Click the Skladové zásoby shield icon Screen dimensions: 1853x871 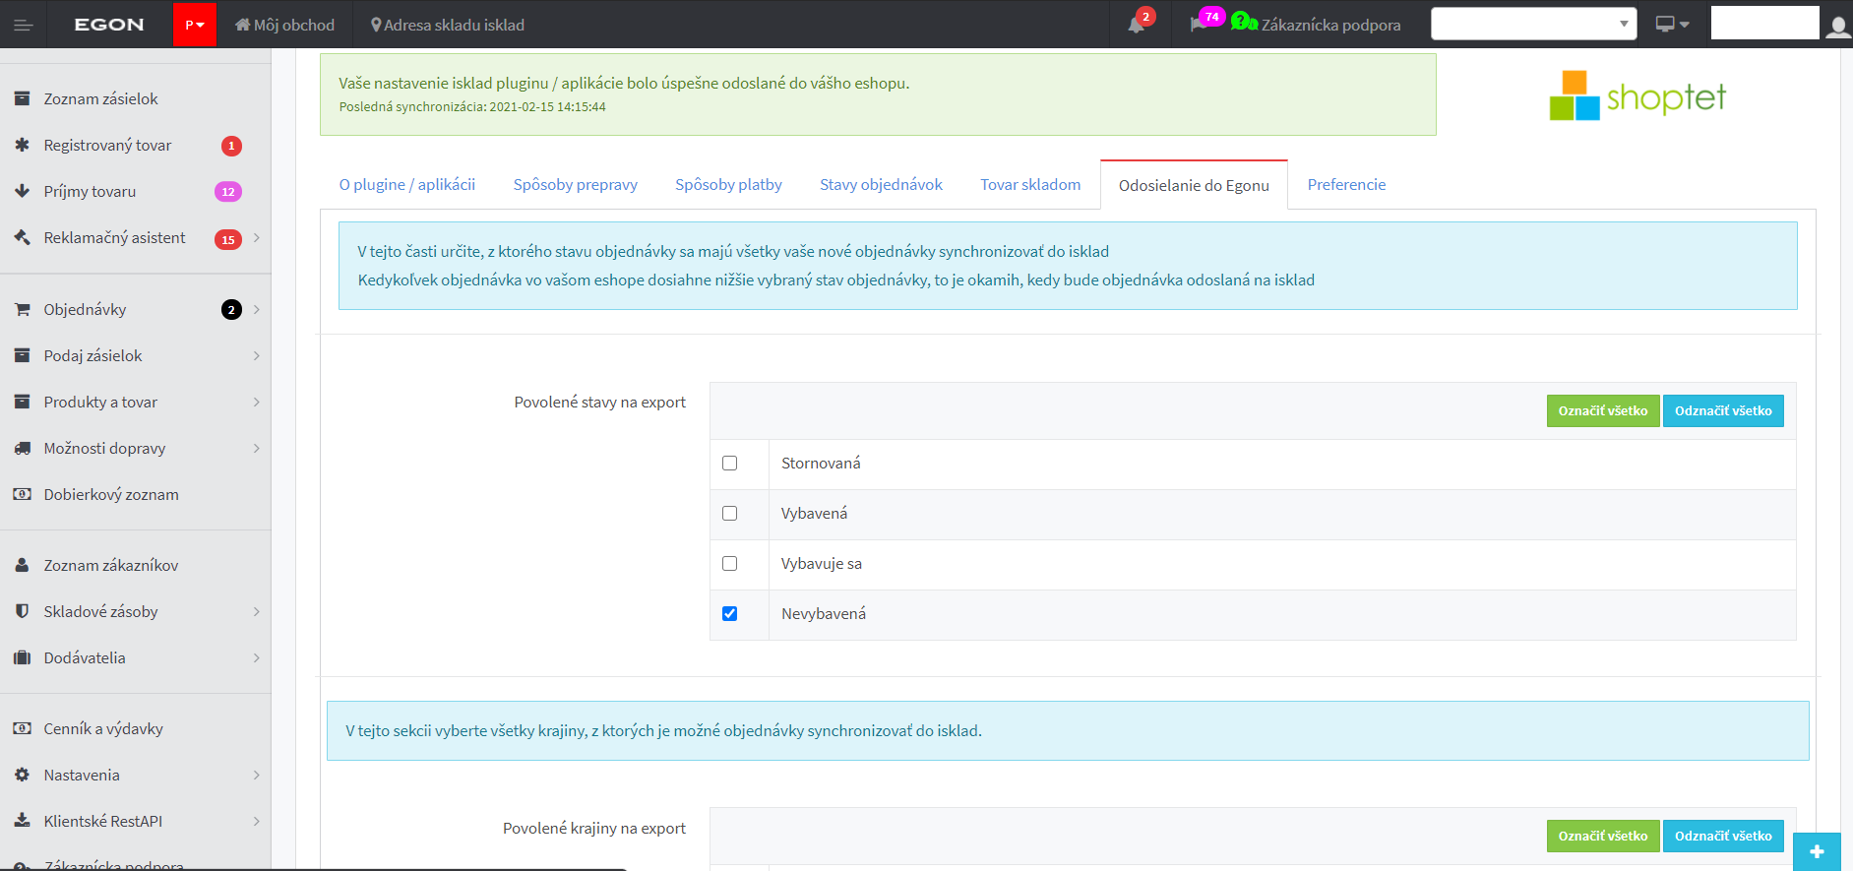(x=22, y=611)
